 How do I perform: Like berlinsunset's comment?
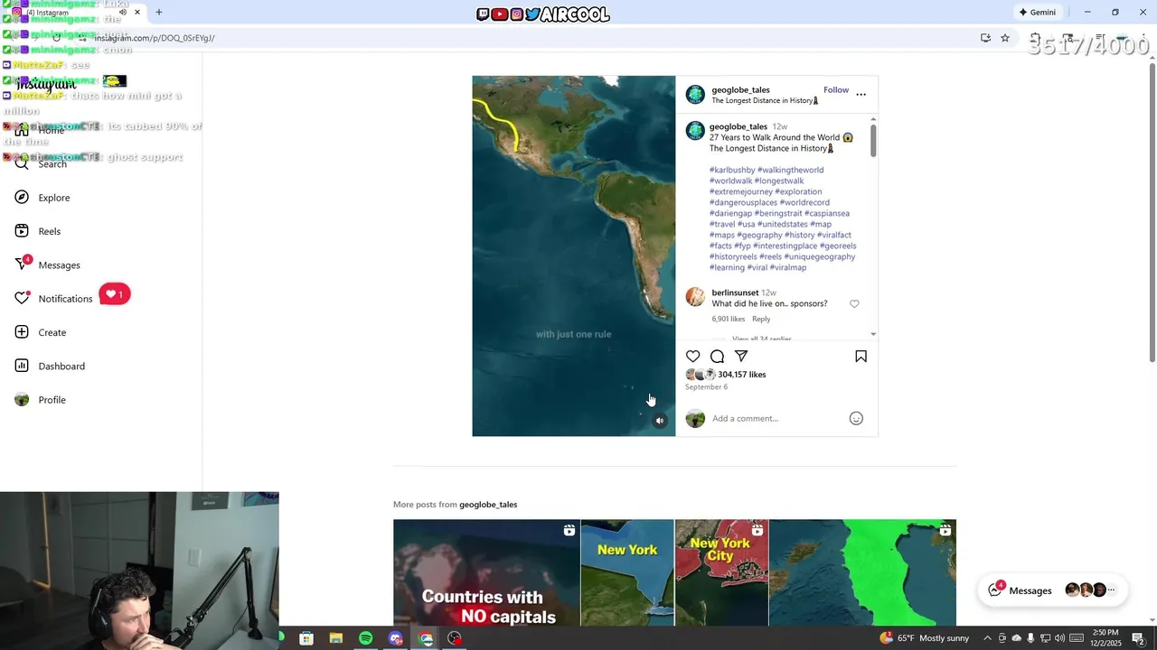pyautogui.click(x=854, y=304)
